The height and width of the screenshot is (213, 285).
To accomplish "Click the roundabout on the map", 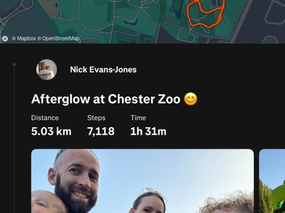I will (27, 5).
